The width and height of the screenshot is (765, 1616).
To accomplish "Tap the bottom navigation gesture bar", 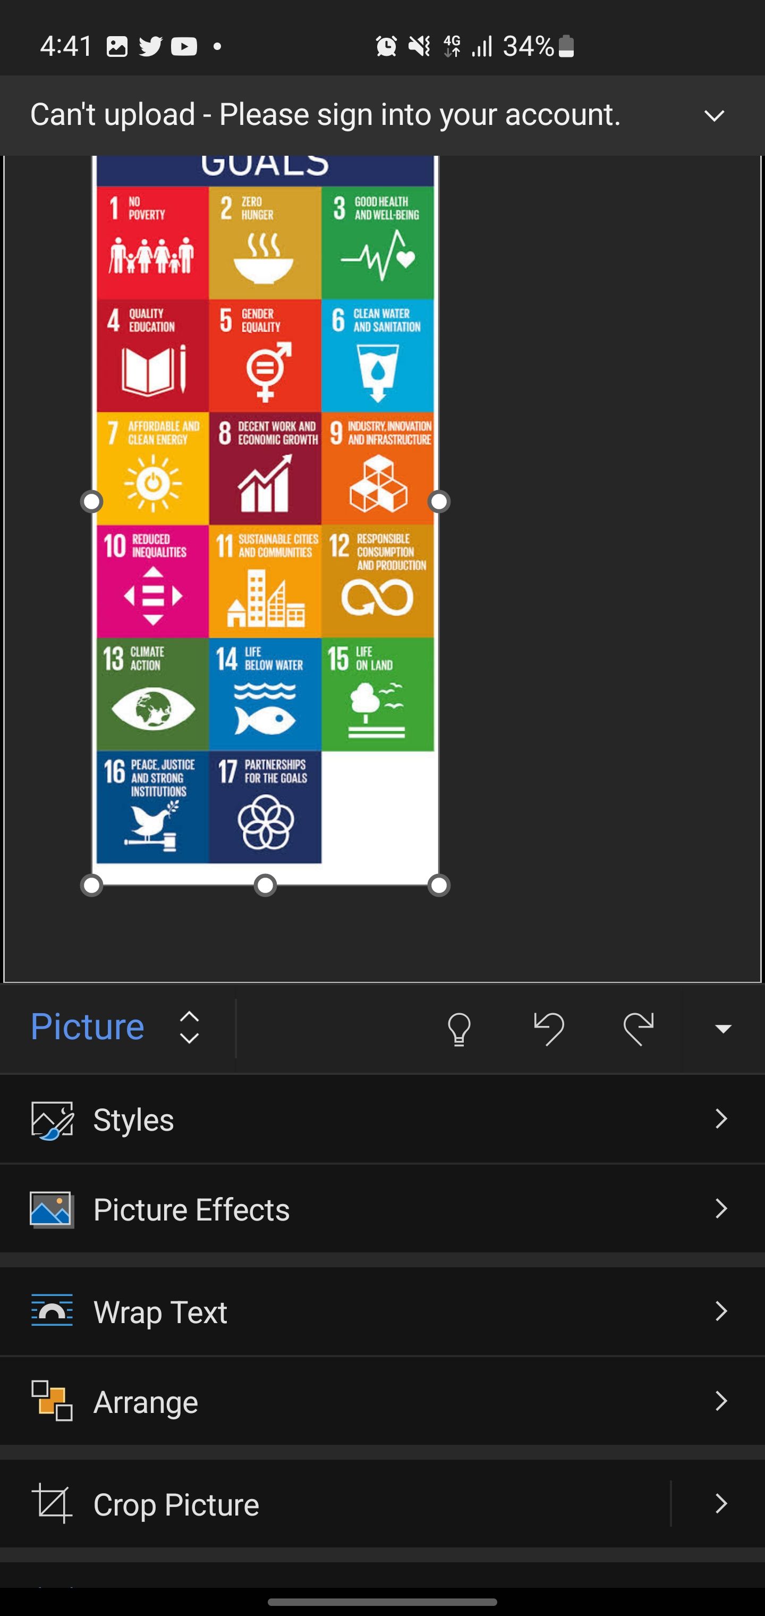I will tap(382, 1602).
